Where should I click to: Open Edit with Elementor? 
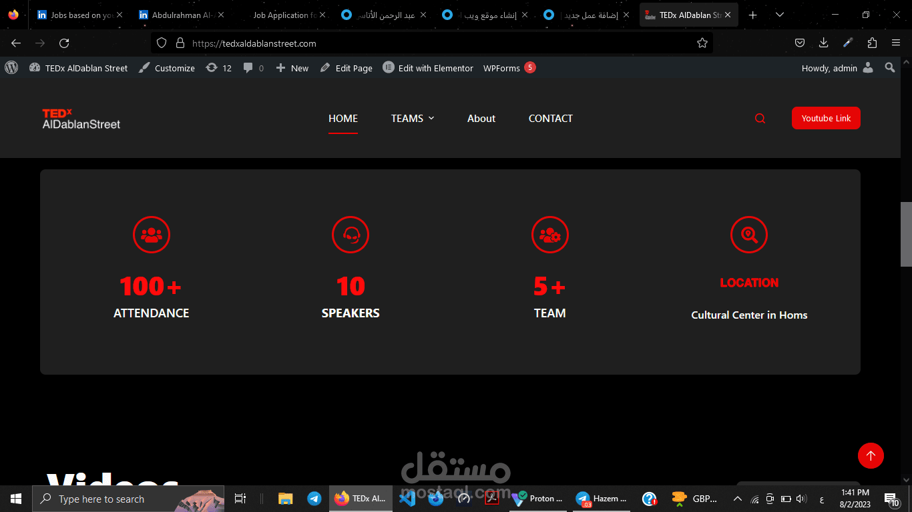[428, 68]
